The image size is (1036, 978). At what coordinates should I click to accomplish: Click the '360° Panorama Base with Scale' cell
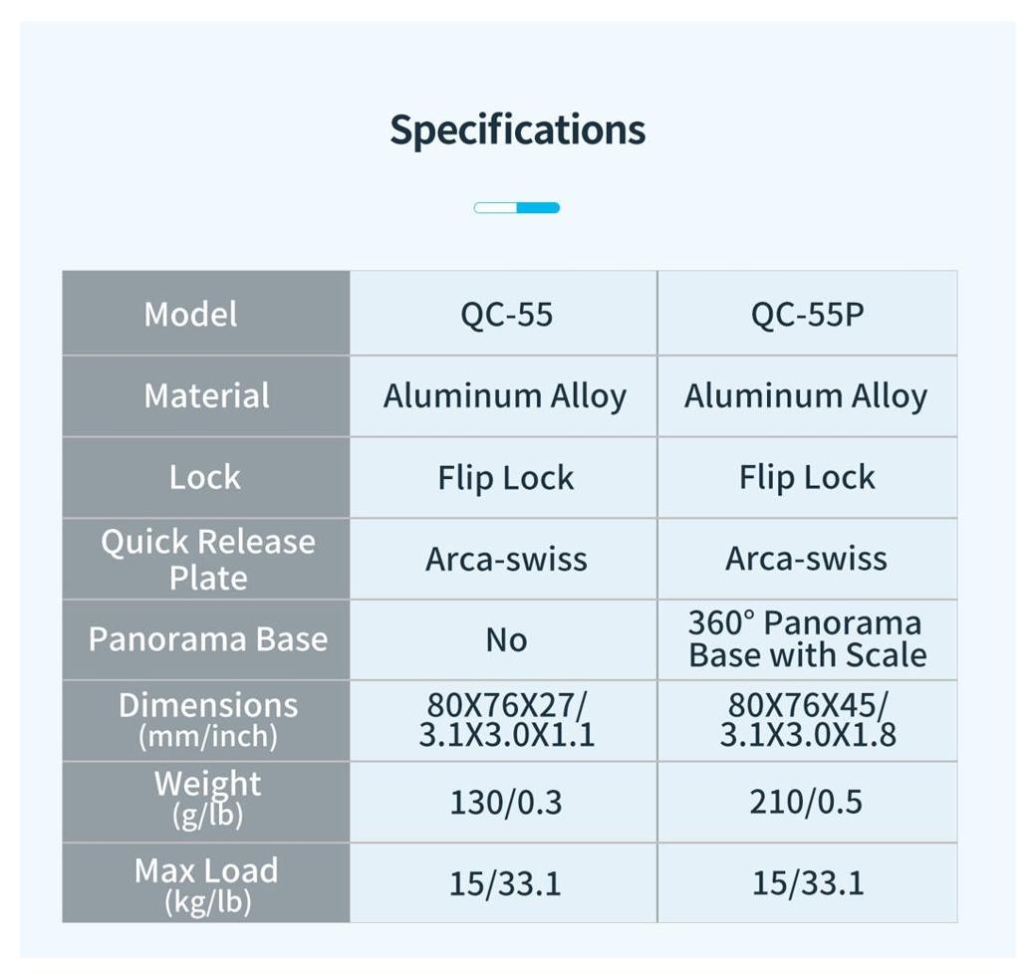coord(807,639)
